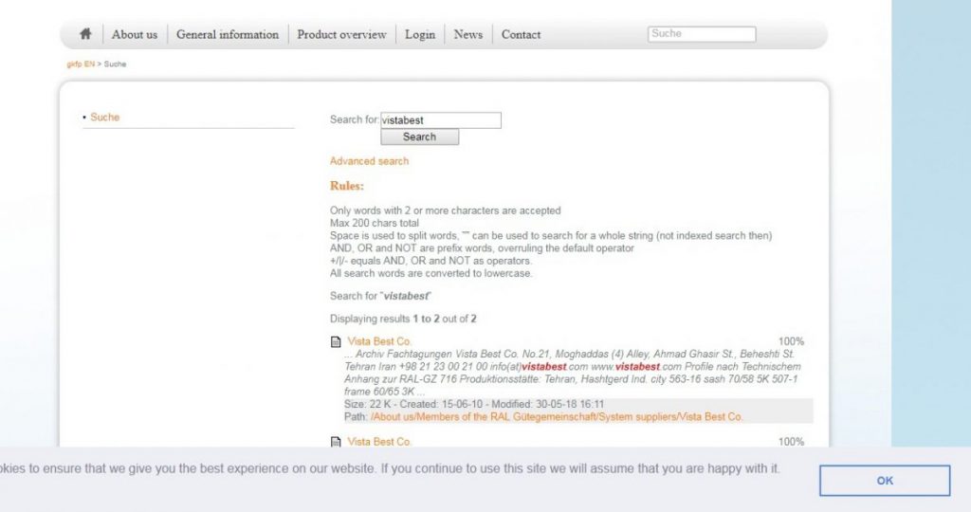The width and height of the screenshot is (971, 512).
Task: Select the Suche link in the left sidebar
Action: coord(105,118)
